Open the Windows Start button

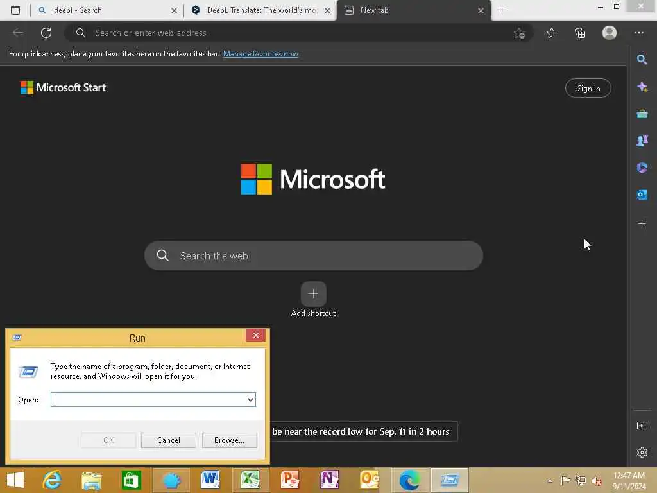(x=15, y=480)
